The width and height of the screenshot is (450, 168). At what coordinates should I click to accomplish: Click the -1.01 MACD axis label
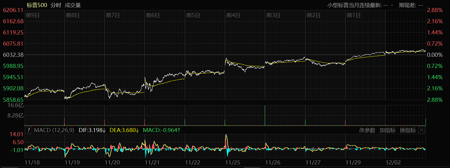(16, 150)
